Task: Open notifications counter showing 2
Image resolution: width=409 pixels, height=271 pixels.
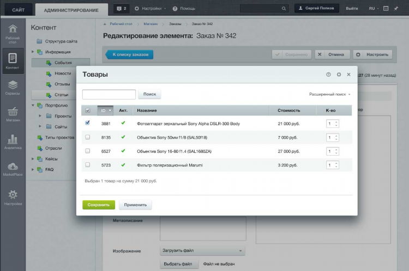Action: [x=122, y=9]
